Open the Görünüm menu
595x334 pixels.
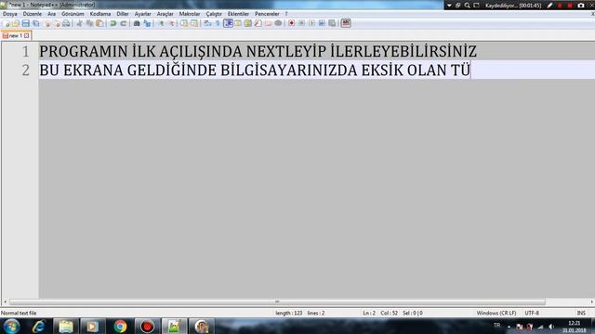73,14
